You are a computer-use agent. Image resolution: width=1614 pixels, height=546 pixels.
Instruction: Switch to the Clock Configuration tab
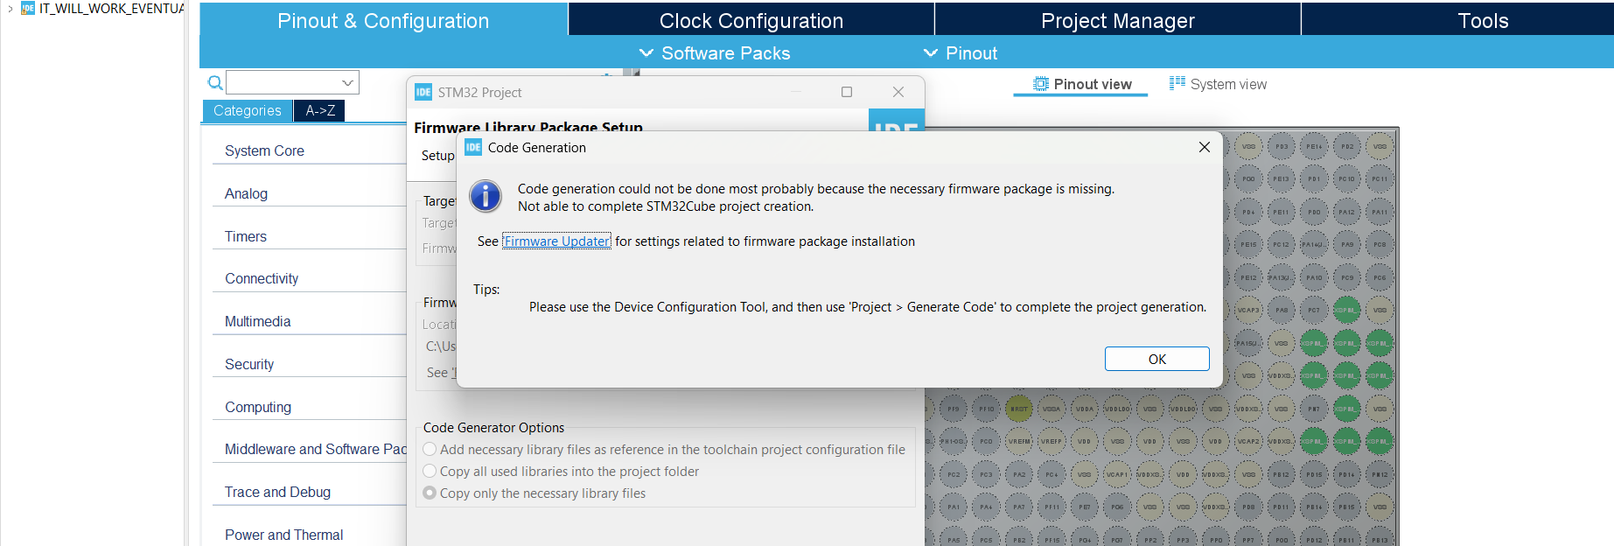[751, 20]
